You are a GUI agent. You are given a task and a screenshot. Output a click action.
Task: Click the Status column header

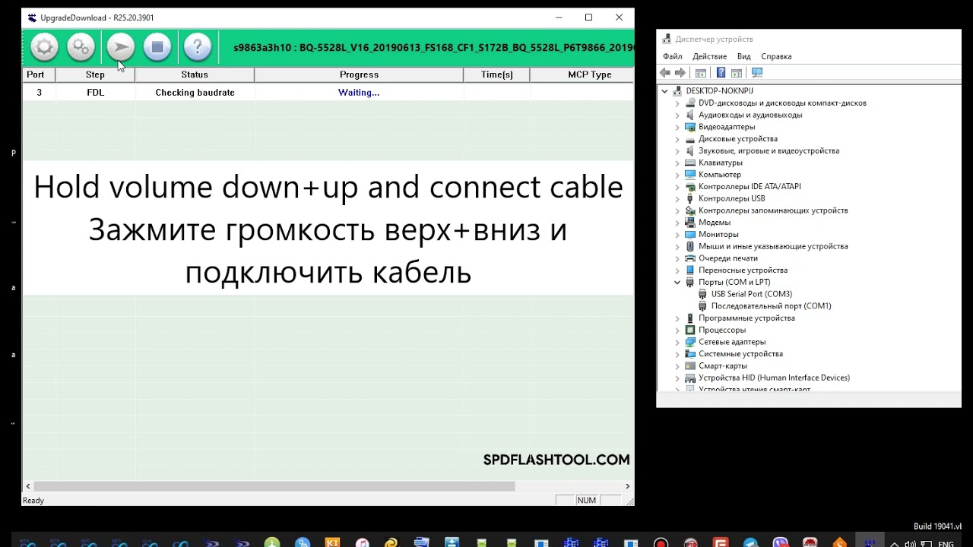(195, 74)
